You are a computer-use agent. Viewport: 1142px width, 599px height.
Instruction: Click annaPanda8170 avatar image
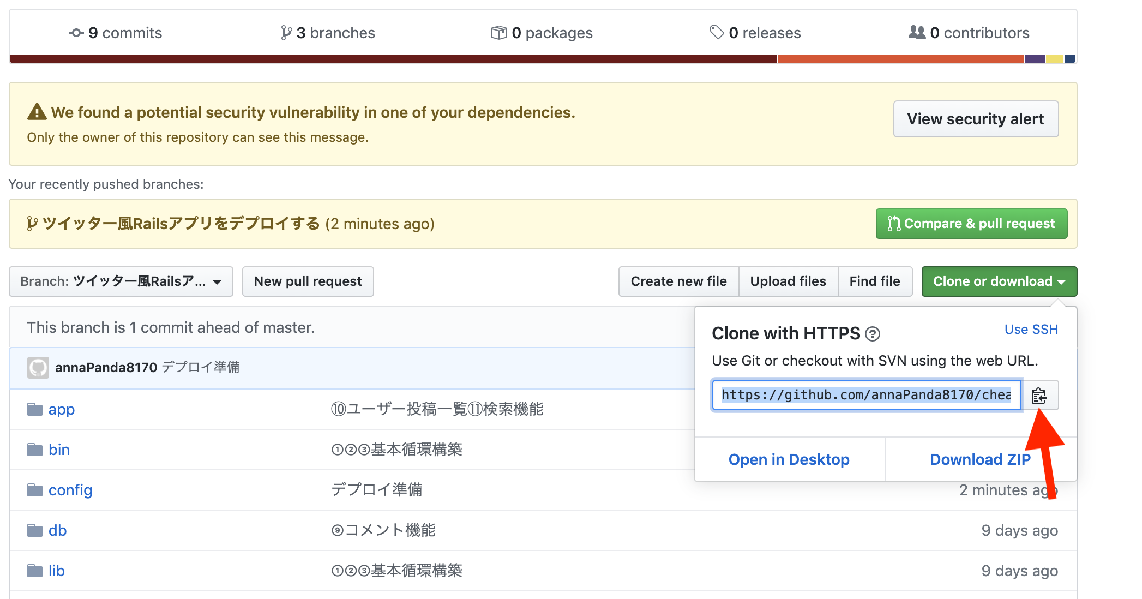click(x=38, y=368)
